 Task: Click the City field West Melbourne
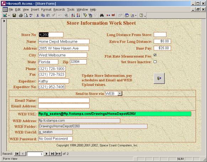(63, 55)
